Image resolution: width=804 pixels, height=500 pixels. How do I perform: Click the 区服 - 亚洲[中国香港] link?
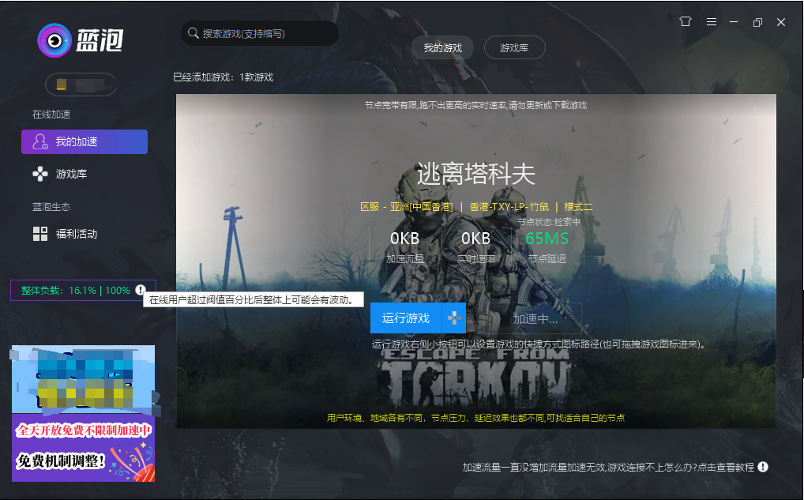(x=407, y=207)
